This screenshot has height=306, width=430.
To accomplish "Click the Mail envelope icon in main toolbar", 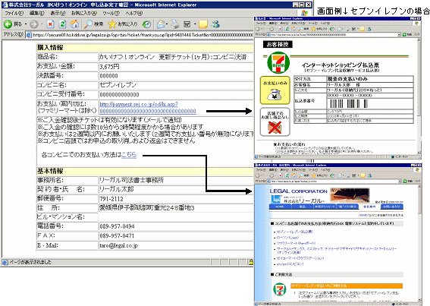I will click(161, 24).
